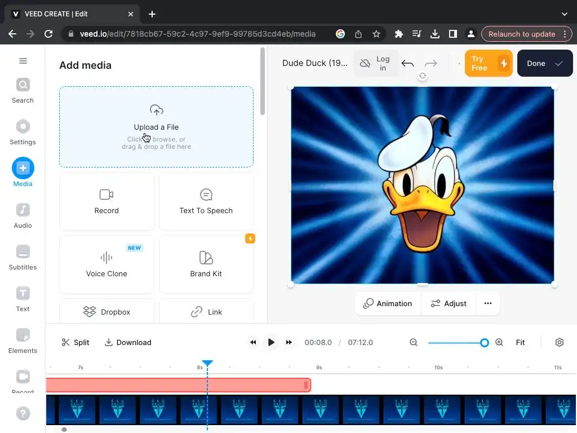Play the video
This screenshot has height=433, width=577.
pos(271,342)
